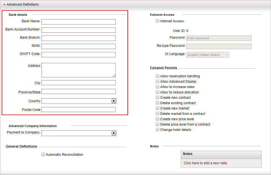Check Create new market

tap(157, 108)
